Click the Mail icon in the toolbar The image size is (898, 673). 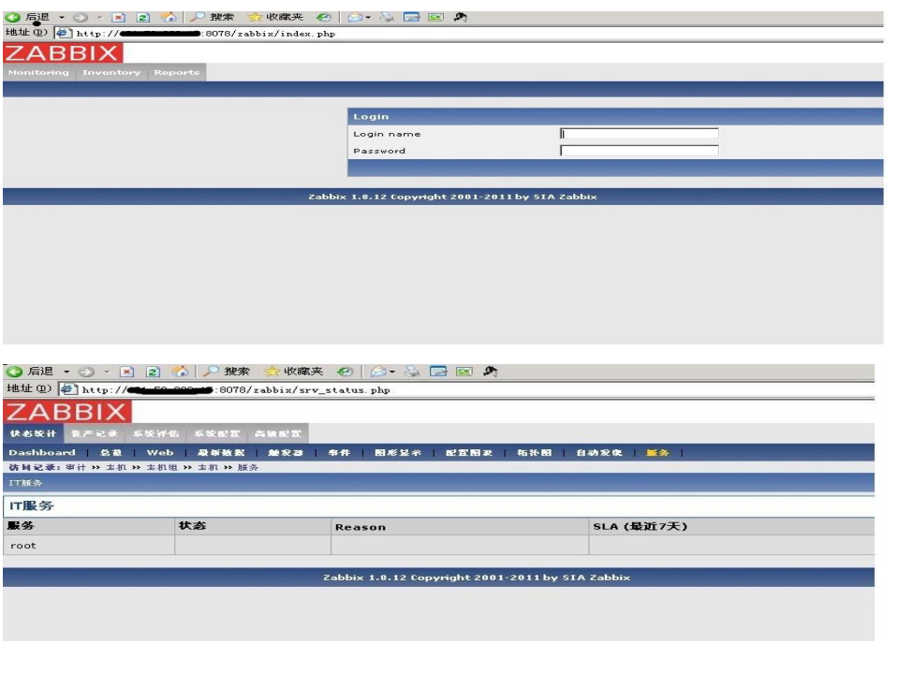click(355, 16)
